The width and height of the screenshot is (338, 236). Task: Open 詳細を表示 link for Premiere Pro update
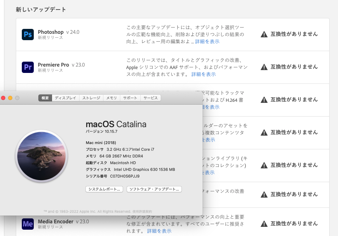[204, 74]
